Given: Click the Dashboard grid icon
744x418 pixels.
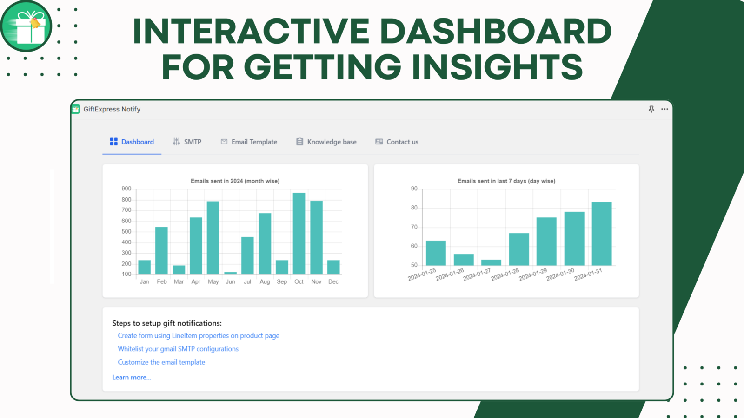Looking at the screenshot, I should pyautogui.click(x=113, y=142).
